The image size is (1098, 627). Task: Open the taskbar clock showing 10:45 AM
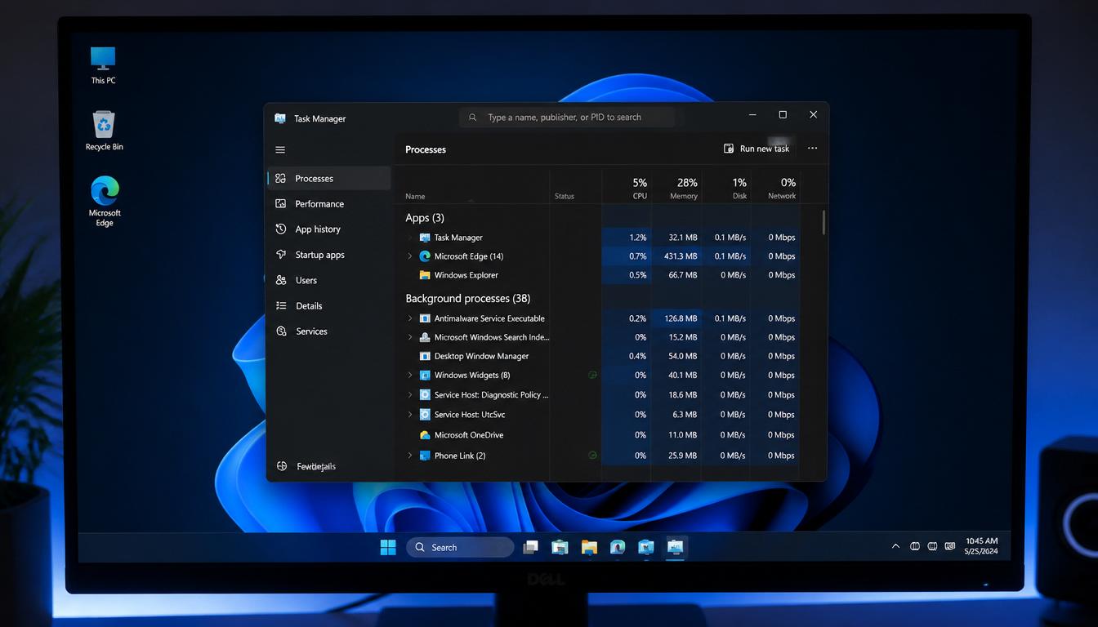tap(981, 546)
